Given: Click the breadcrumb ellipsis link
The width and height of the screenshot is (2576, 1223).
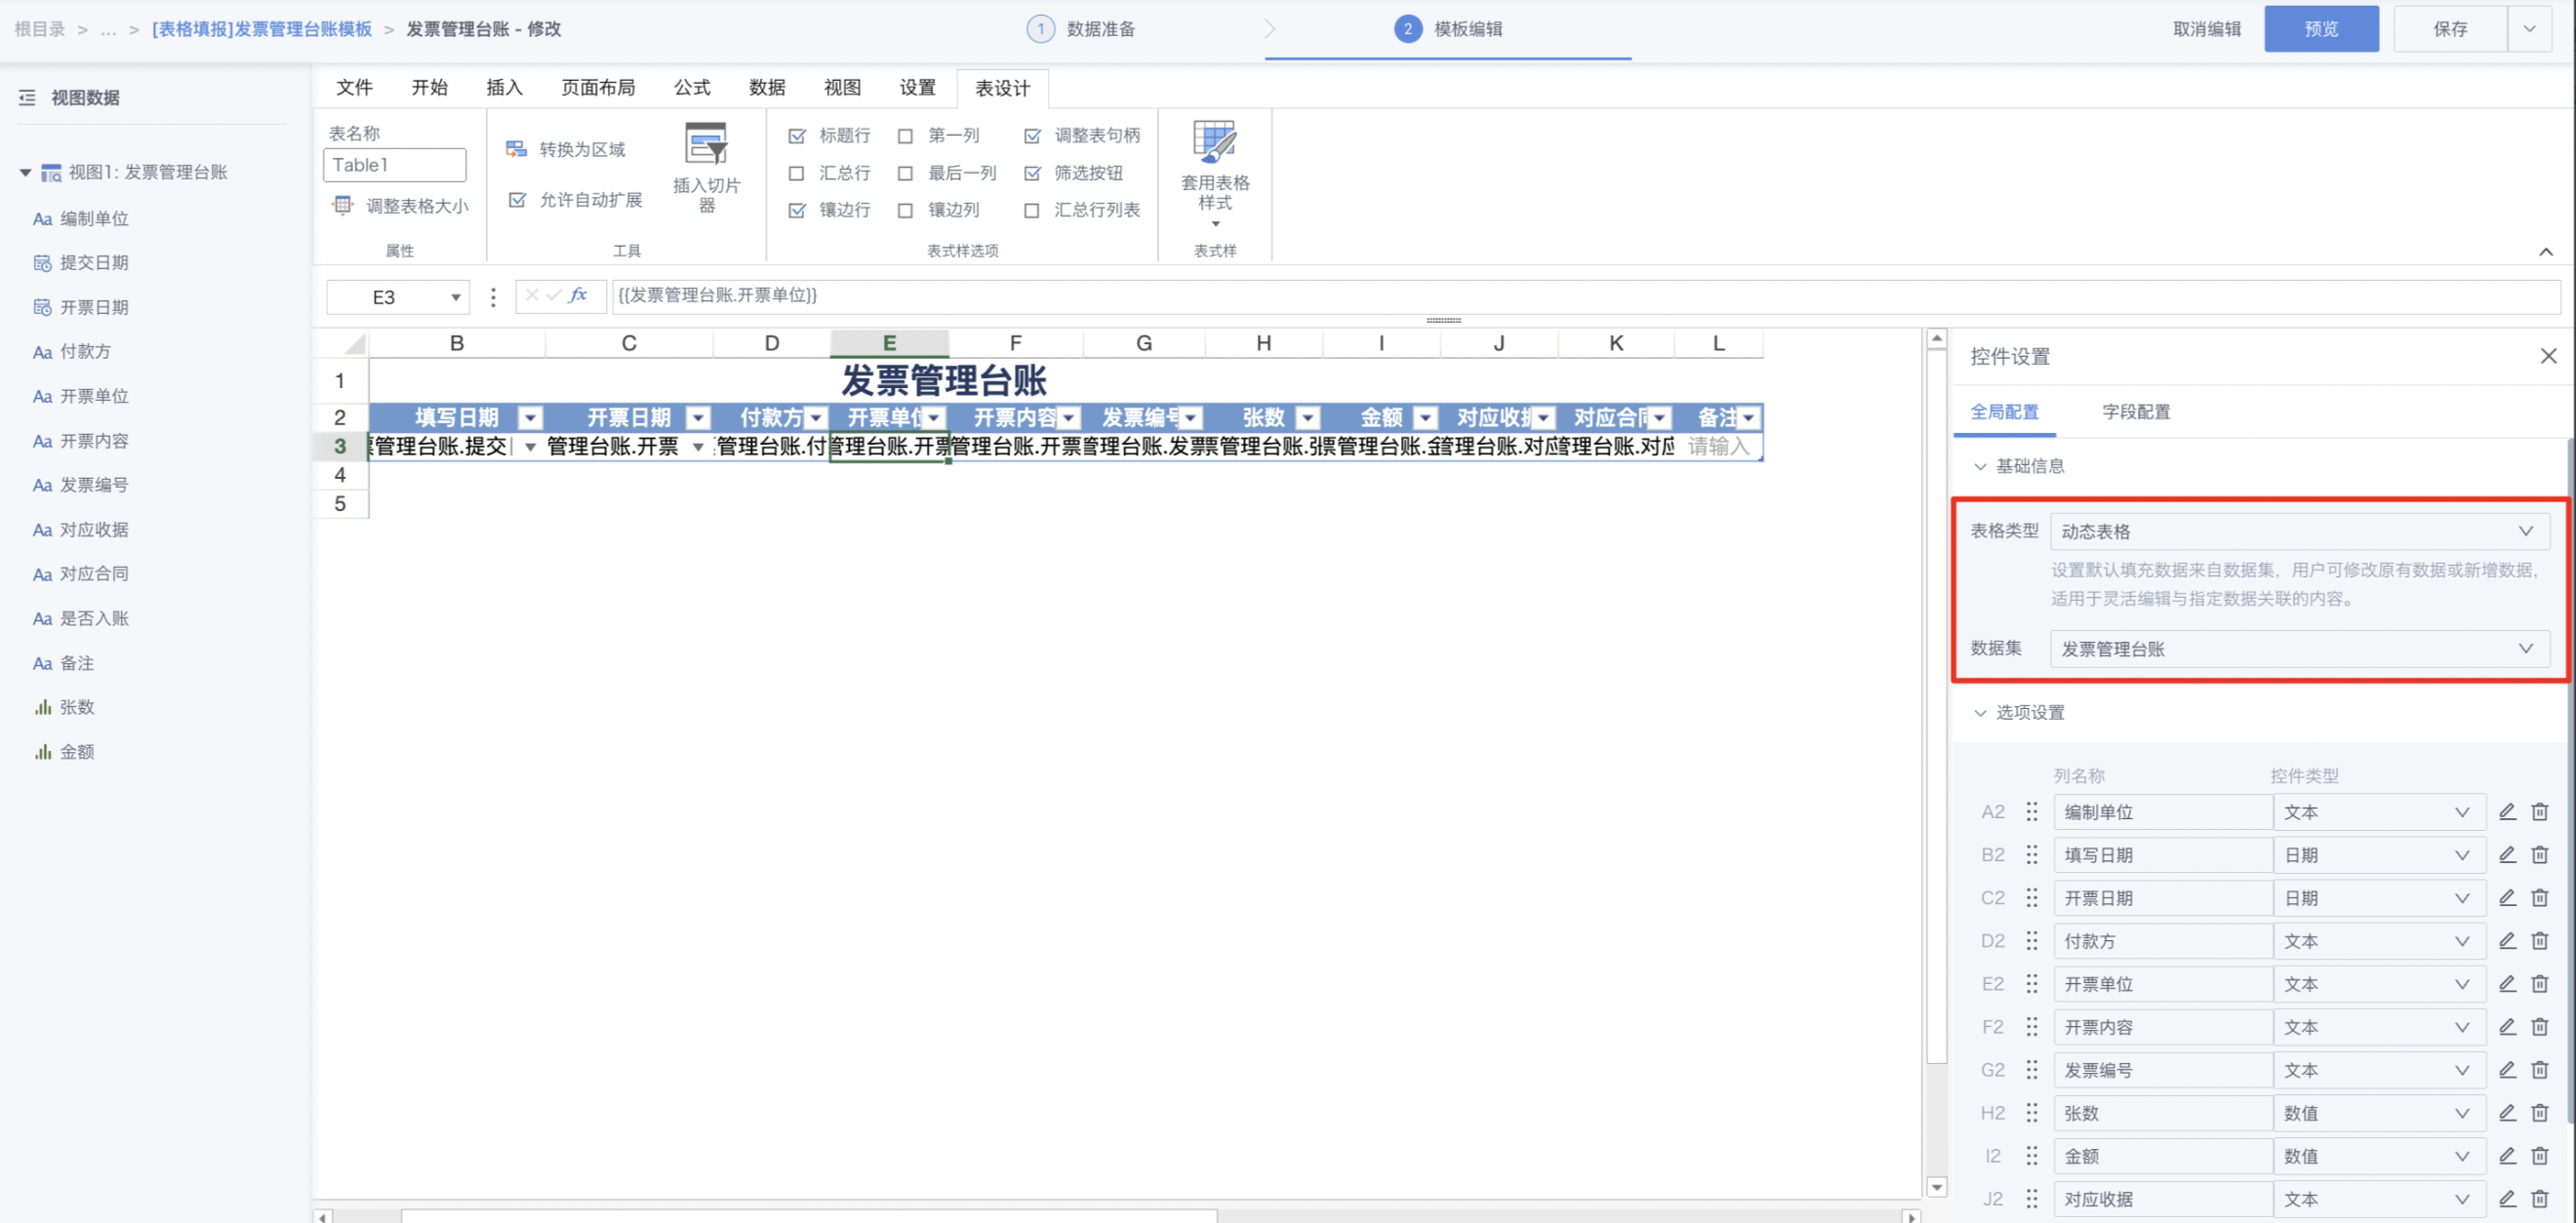Looking at the screenshot, I should pyautogui.click(x=108, y=29).
